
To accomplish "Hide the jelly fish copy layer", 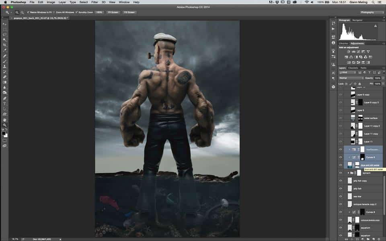I will click(341, 181).
